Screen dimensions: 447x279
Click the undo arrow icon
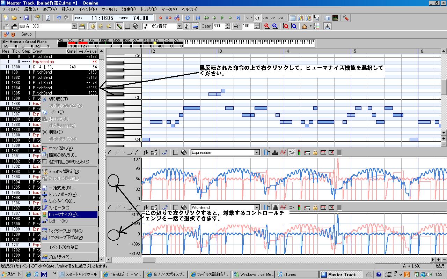(x=59, y=18)
